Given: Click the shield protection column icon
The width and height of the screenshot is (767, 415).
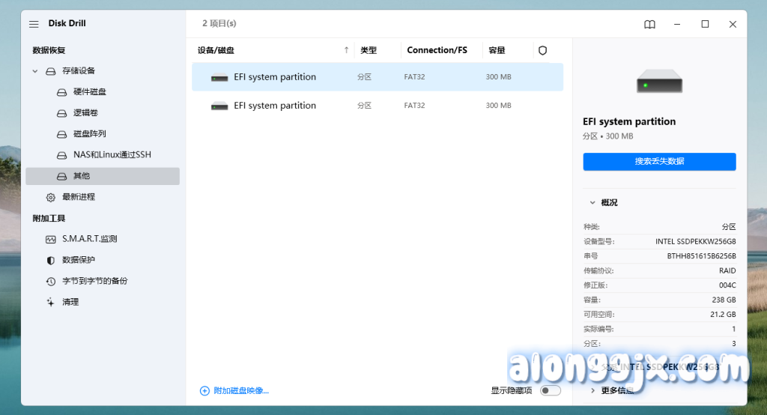Looking at the screenshot, I should click(x=543, y=50).
